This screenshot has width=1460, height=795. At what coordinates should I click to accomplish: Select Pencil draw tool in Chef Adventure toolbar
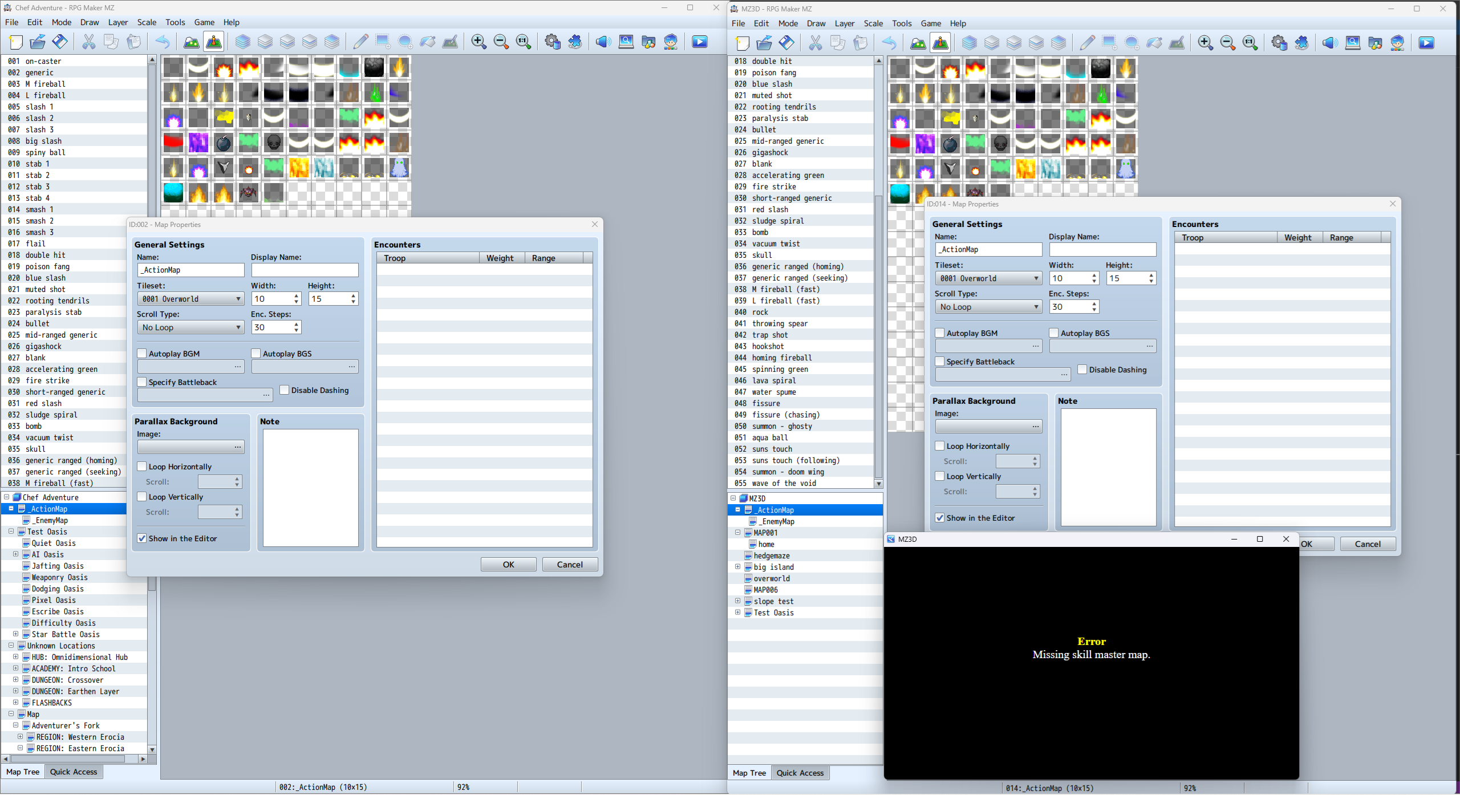point(360,42)
